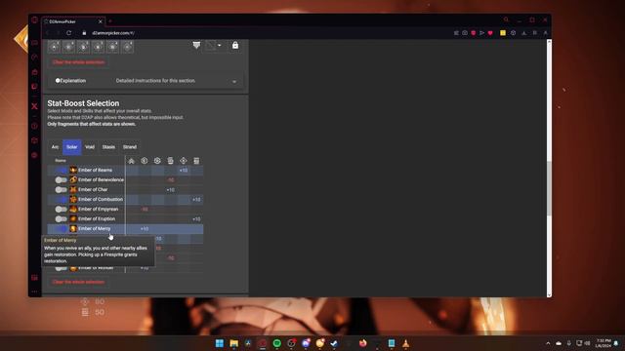Click the Mobility stat column icon
Viewport: 625px width, 351px height.
coord(131,161)
